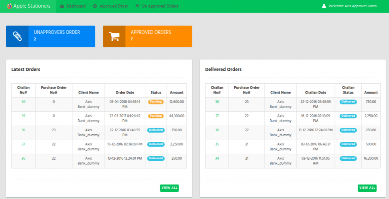Click the Delivered badge for challan 36

(x=156, y=159)
